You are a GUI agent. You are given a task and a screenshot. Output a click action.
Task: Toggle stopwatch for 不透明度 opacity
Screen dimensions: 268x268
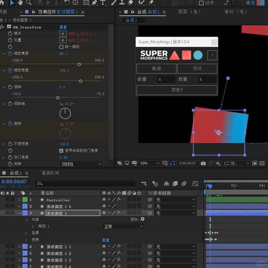[10, 144]
